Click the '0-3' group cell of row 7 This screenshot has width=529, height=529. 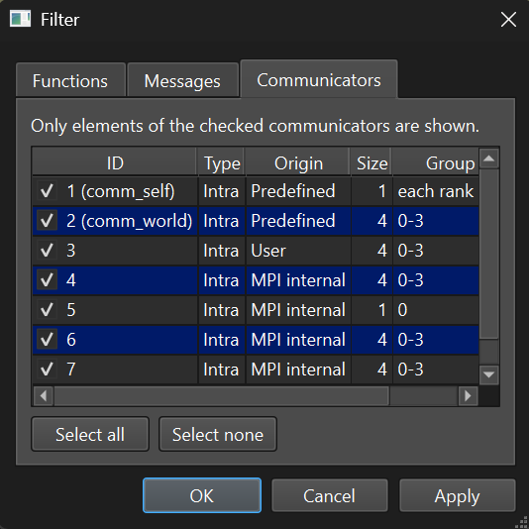pos(436,370)
